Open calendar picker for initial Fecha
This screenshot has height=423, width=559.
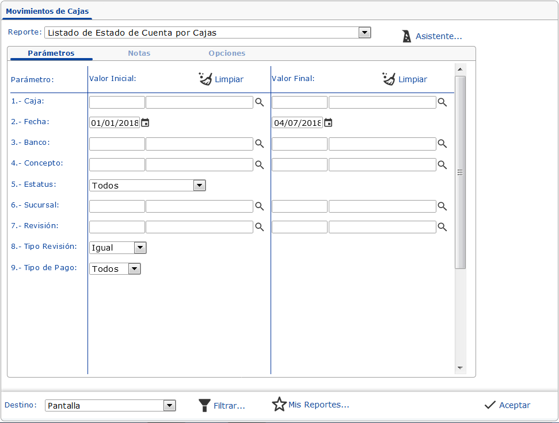tap(145, 122)
